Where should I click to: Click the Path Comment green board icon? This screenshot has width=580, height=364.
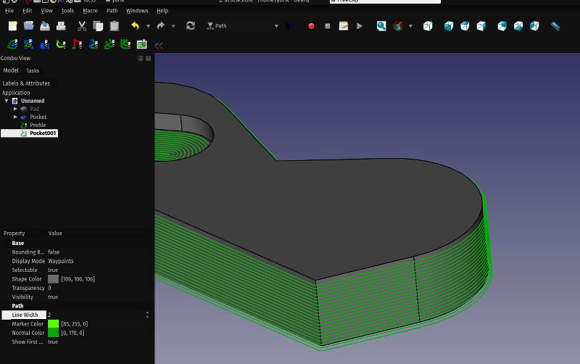pyautogui.click(x=141, y=44)
